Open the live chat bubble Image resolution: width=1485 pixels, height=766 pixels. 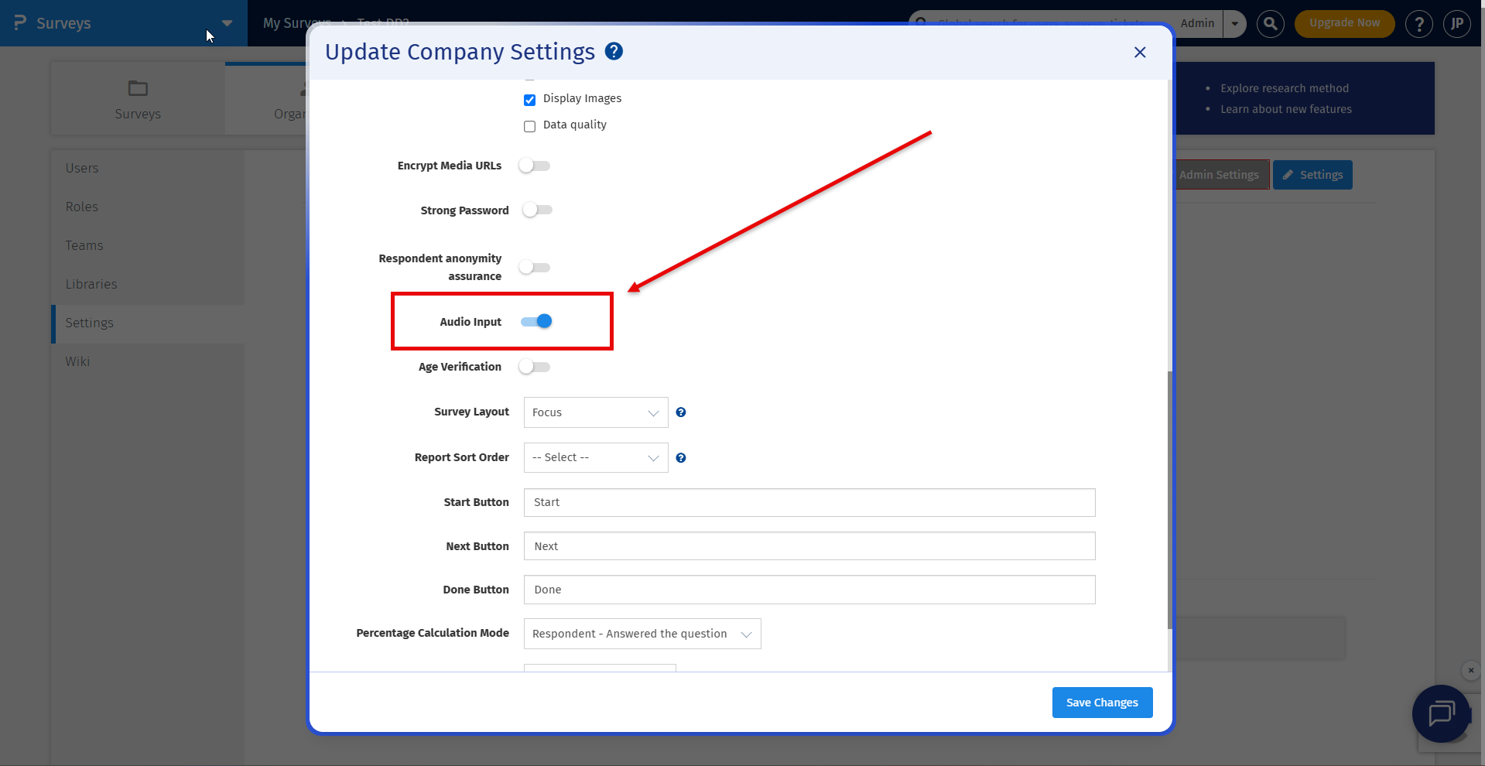(1441, 713)
